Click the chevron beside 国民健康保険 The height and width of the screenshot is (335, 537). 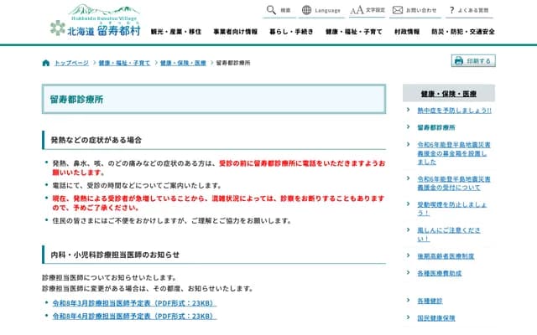[409, 317]
